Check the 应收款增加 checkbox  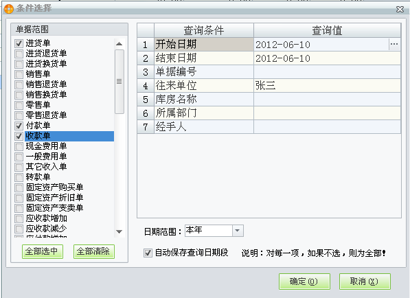click(x=19, y=218)
